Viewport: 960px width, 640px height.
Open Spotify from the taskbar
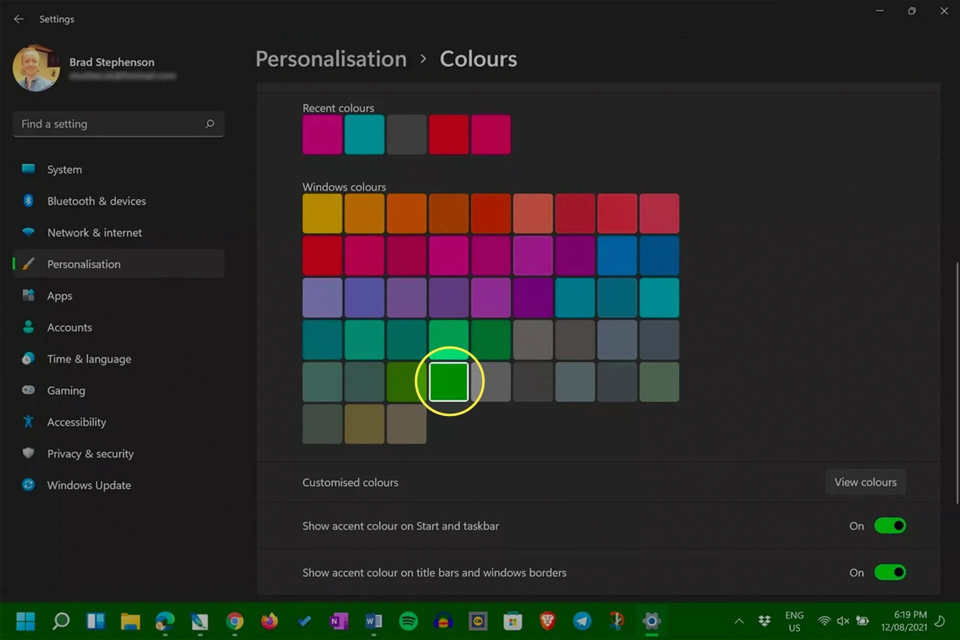408,621
